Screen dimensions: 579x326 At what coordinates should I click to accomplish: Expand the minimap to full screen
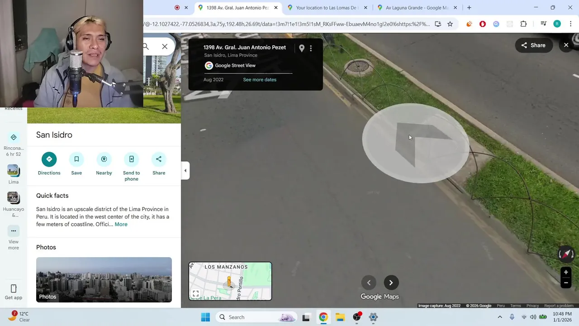point(195,294)
